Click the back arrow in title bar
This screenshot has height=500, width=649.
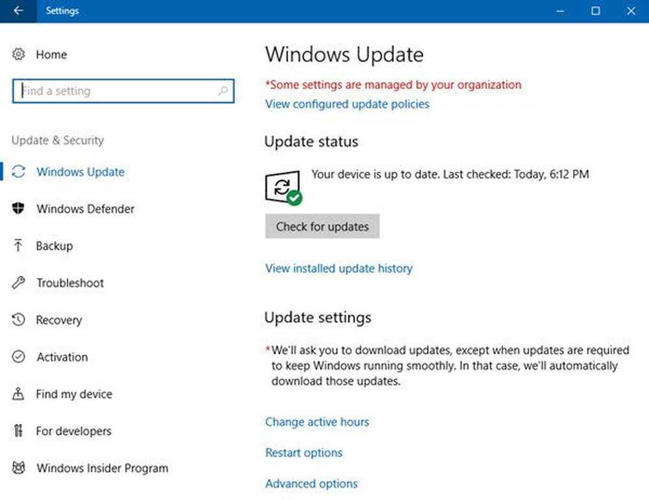(18, 11)
